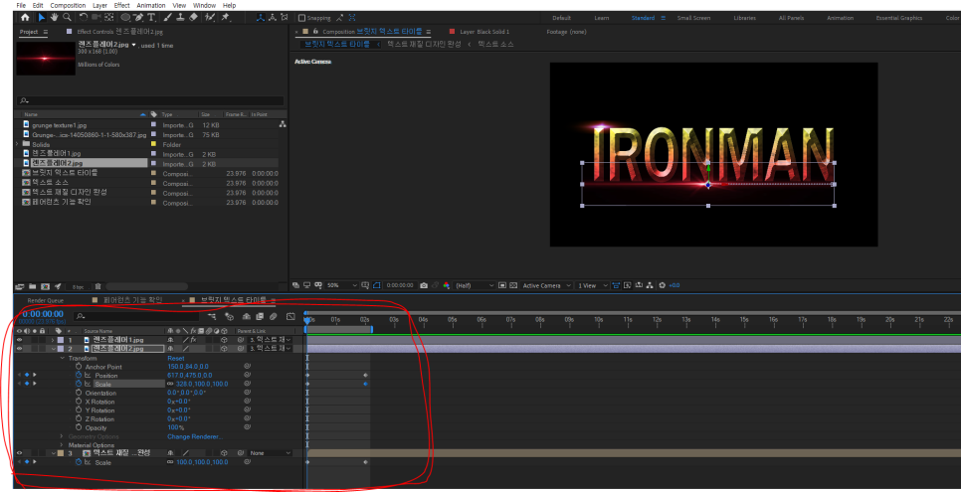Select the Clone Stamp tool
Image resolution: width=961 pixels, height=492 pixels.
[x=180, y=18]
